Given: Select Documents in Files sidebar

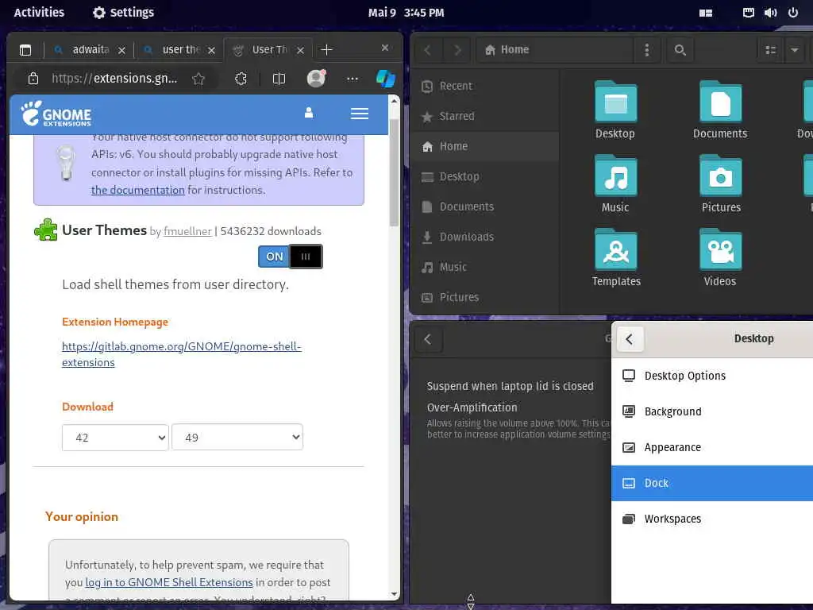Looking at the screenshot, I should tap(484, 207).
